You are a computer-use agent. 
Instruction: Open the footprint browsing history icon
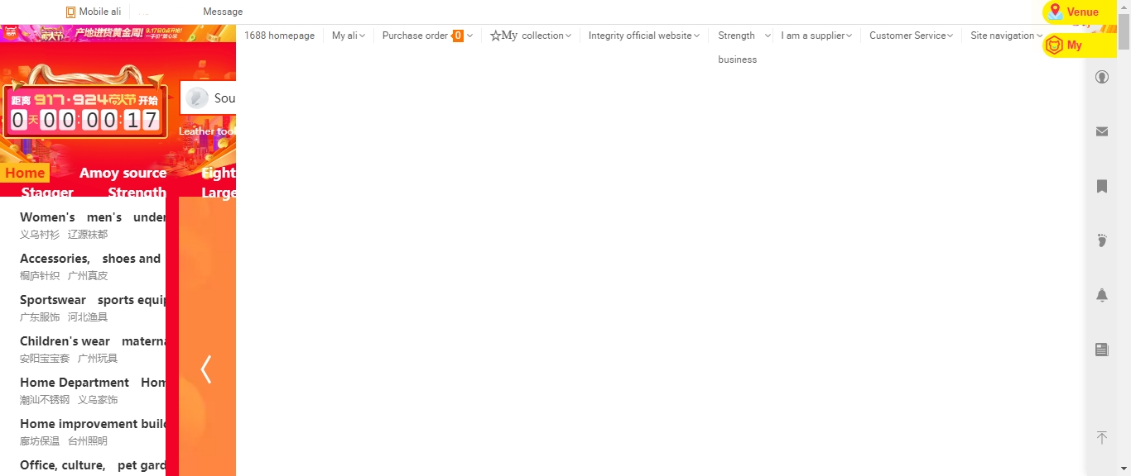tap(1102, 240)
